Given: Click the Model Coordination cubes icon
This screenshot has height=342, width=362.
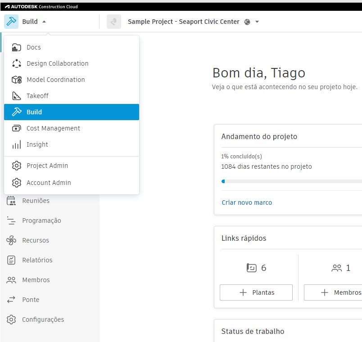Looking at the screenshot, I should pyautogui.click(x=17, y=80).
